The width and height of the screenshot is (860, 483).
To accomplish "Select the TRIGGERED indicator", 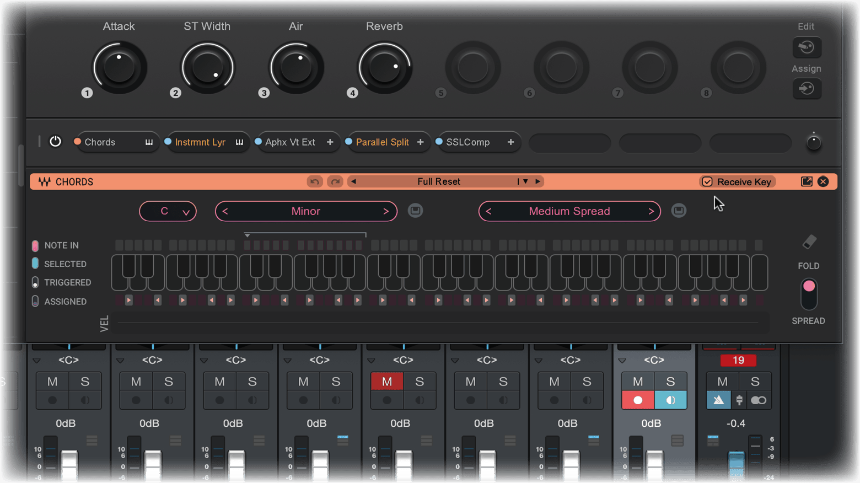I will click(x=35, y=282).
